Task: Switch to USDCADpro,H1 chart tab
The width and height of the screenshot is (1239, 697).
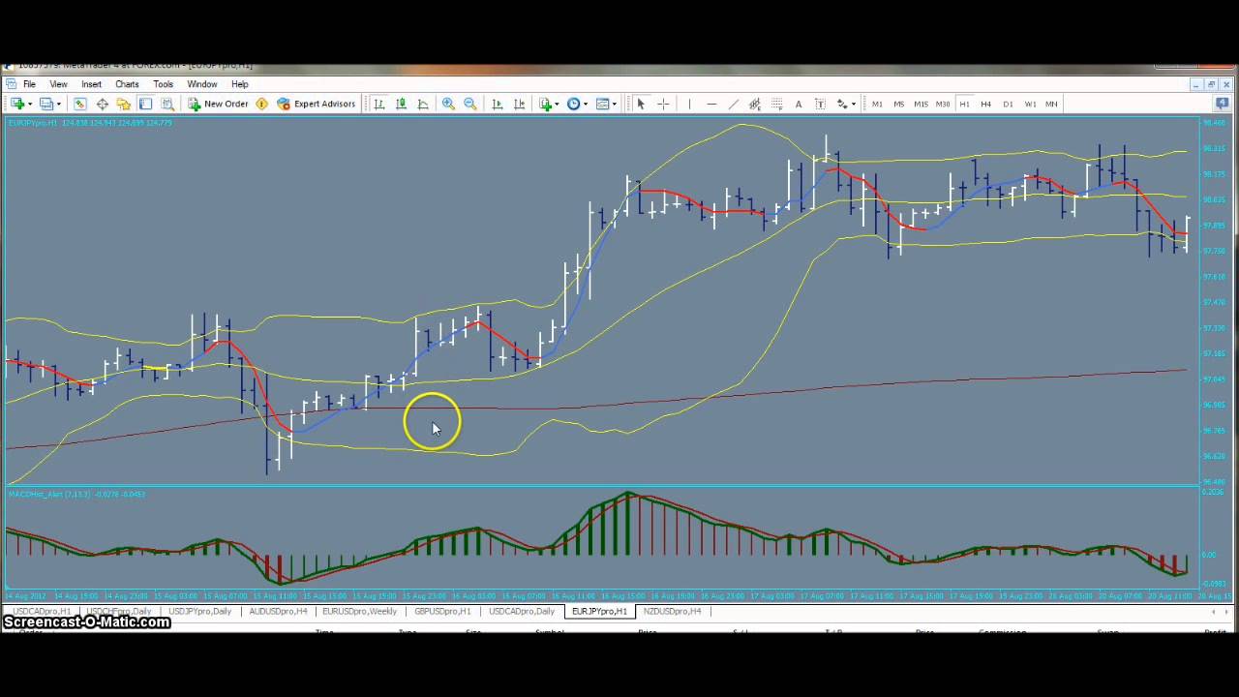Action: [x=41, y=612]
